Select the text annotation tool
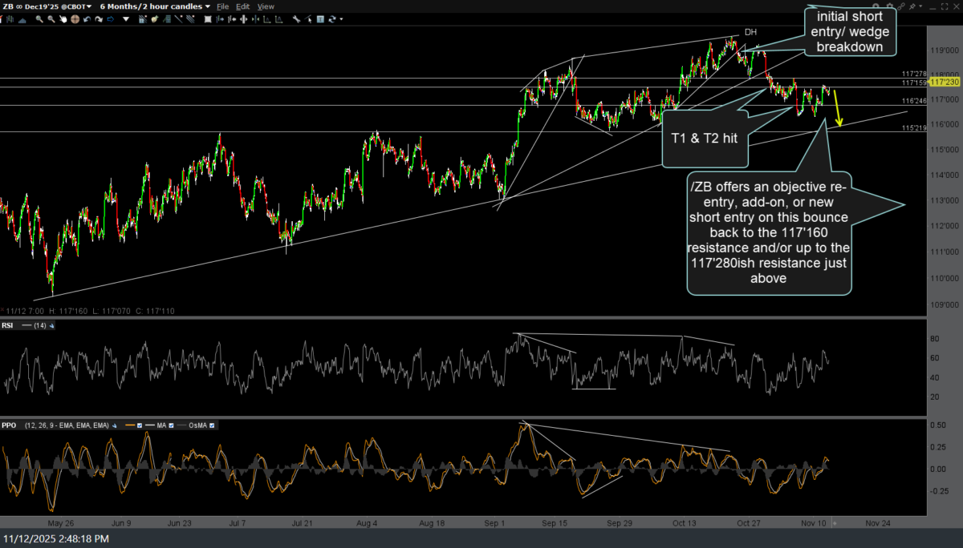Viewport: 963px width, 548px height. click(320, 19)
